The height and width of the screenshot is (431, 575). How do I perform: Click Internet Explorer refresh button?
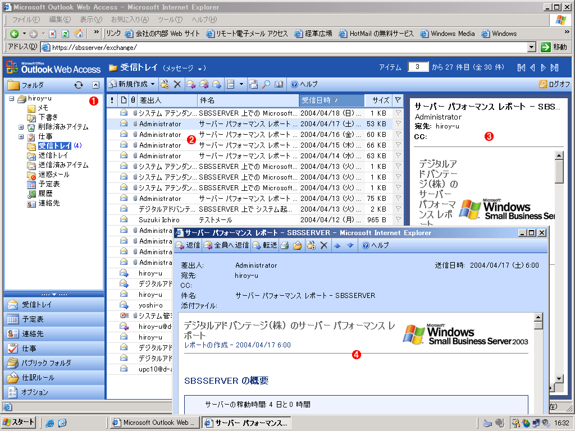point(65,34)
